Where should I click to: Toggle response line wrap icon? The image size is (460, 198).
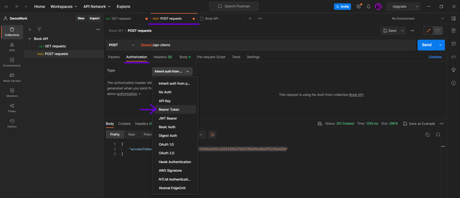(x=212, y=135)
